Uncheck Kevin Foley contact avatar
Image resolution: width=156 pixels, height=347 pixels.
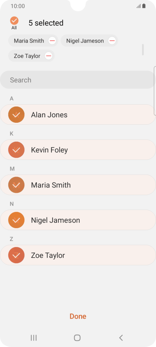click(x=16, y=150)
